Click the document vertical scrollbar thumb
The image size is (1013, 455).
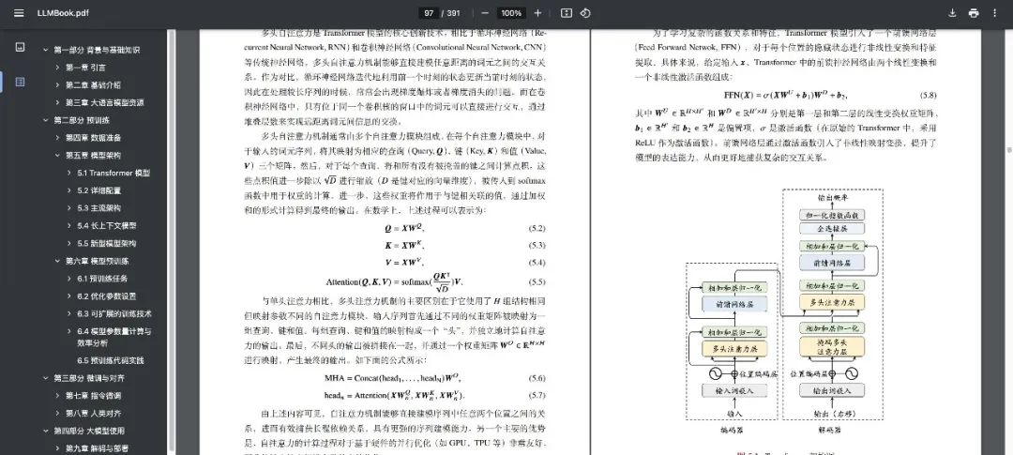(1009, 150)
